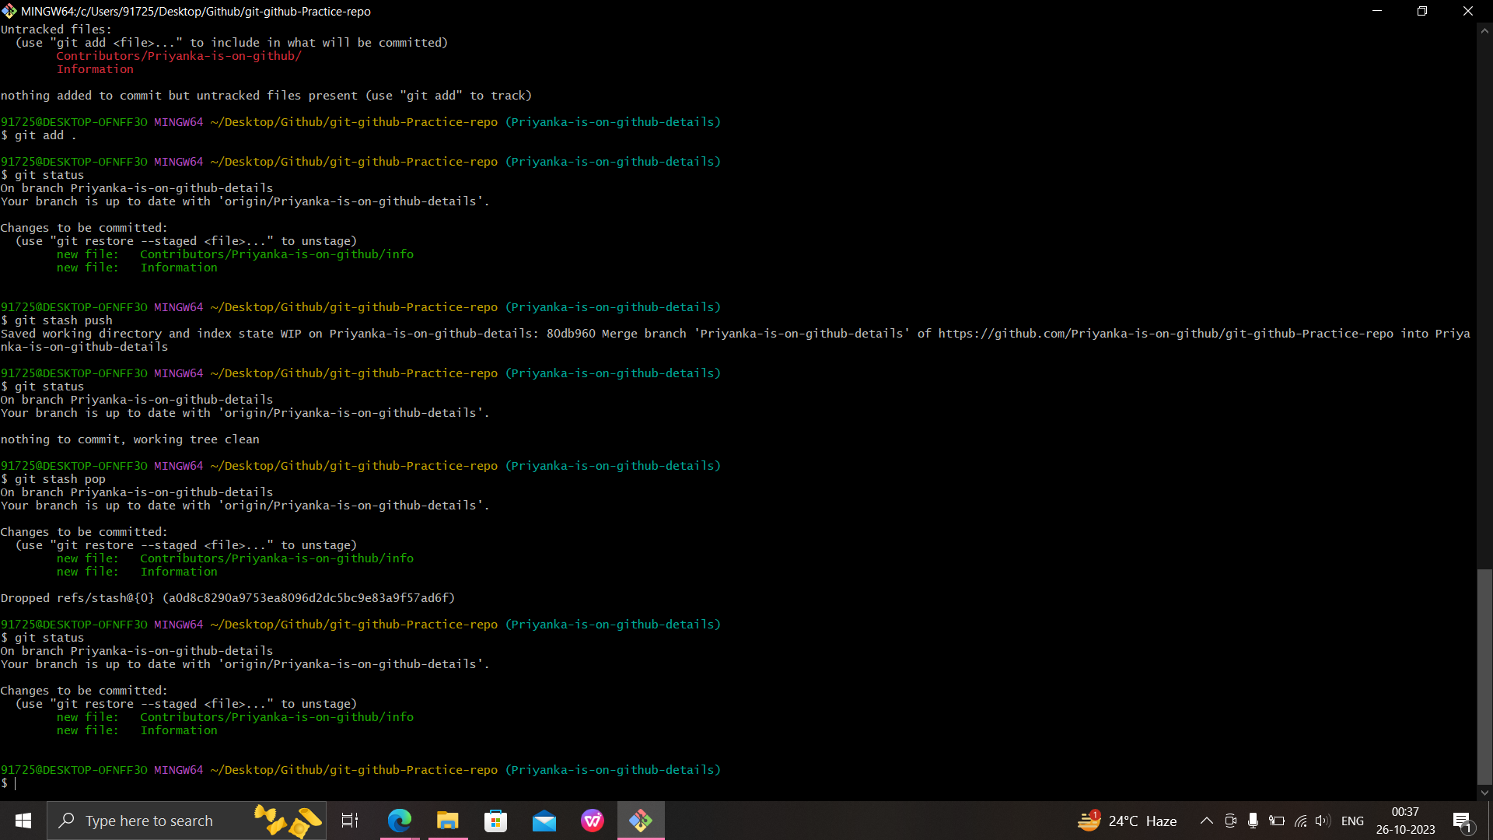This screenshot has height=840, width=1493.
Task: Open File Explorer from the taskbar
Action: (x=447, y=820)
